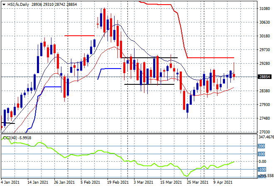
Task: Click the CCI -100 level label
Action: pos(262,169)
